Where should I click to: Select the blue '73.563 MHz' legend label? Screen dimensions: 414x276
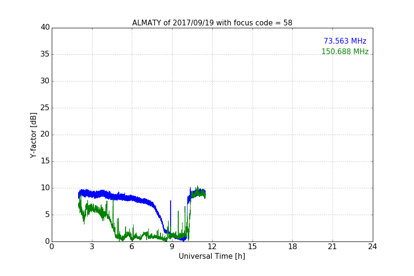pos(345,41)
